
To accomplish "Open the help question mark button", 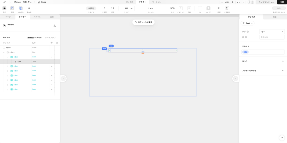I will (x=282, y=138).
